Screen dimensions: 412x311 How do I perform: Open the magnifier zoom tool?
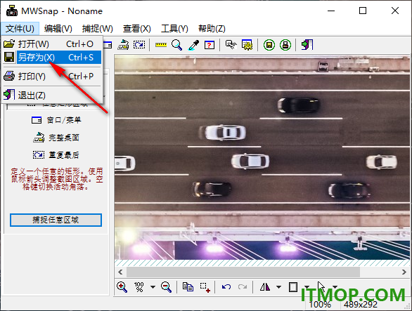(177, 45)
